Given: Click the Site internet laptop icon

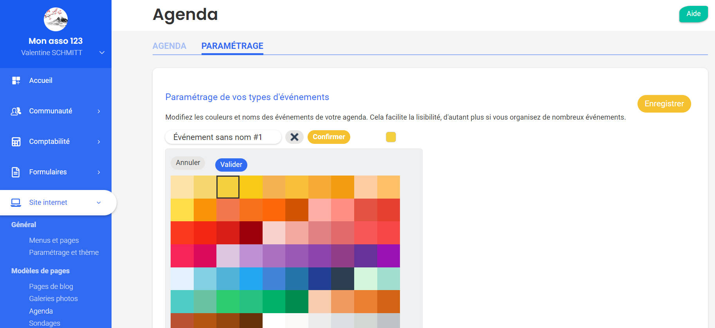Looking at the screenshot, I should point(16,203).
